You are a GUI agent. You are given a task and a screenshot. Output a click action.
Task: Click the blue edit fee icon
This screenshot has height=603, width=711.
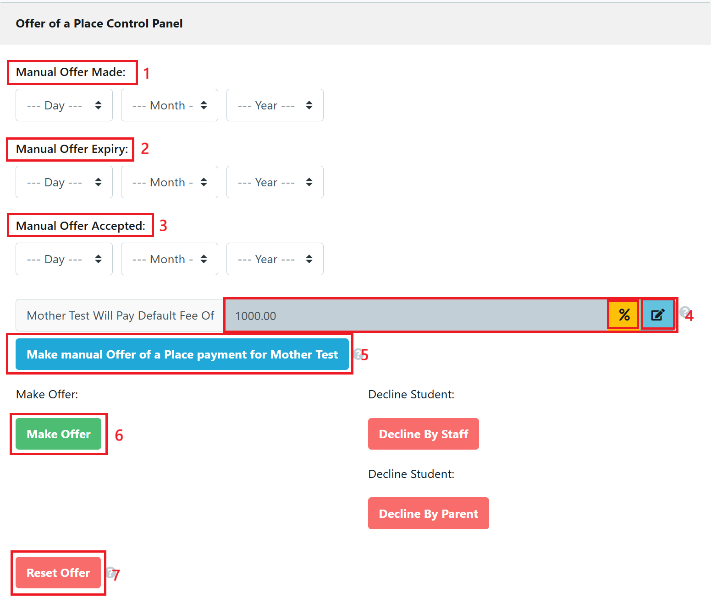657,315
